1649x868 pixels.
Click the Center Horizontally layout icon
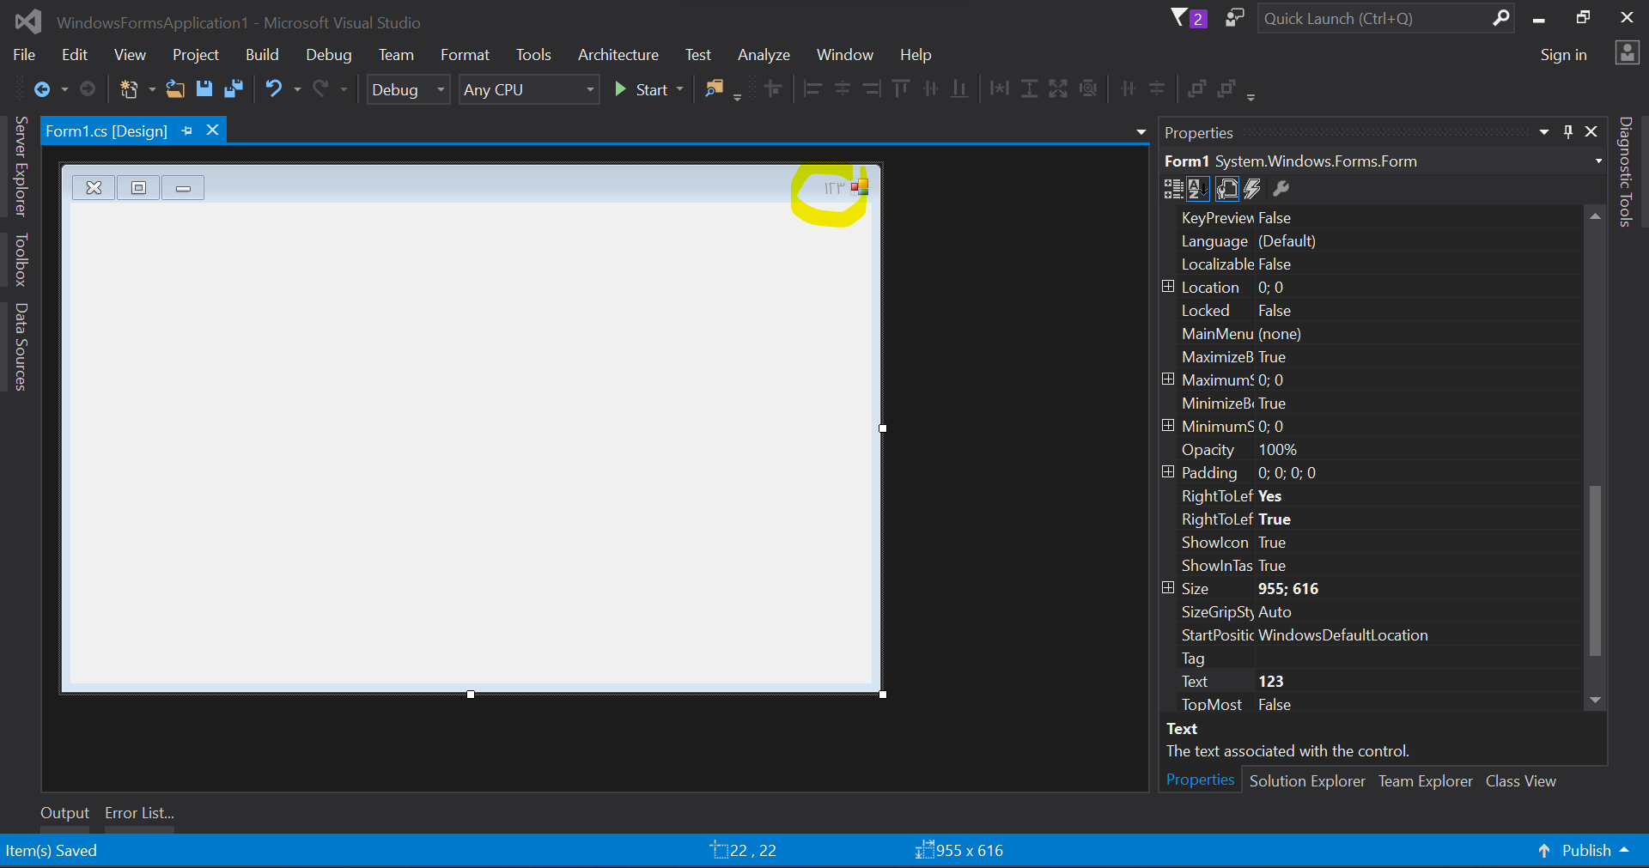pyautogui.click(x=1129, y=88)
